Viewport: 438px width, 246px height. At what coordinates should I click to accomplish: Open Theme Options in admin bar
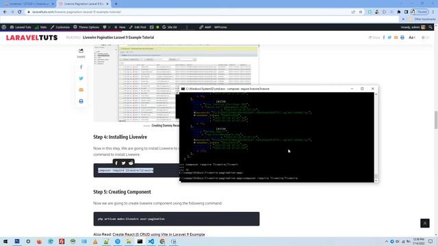tap(86, 27)
